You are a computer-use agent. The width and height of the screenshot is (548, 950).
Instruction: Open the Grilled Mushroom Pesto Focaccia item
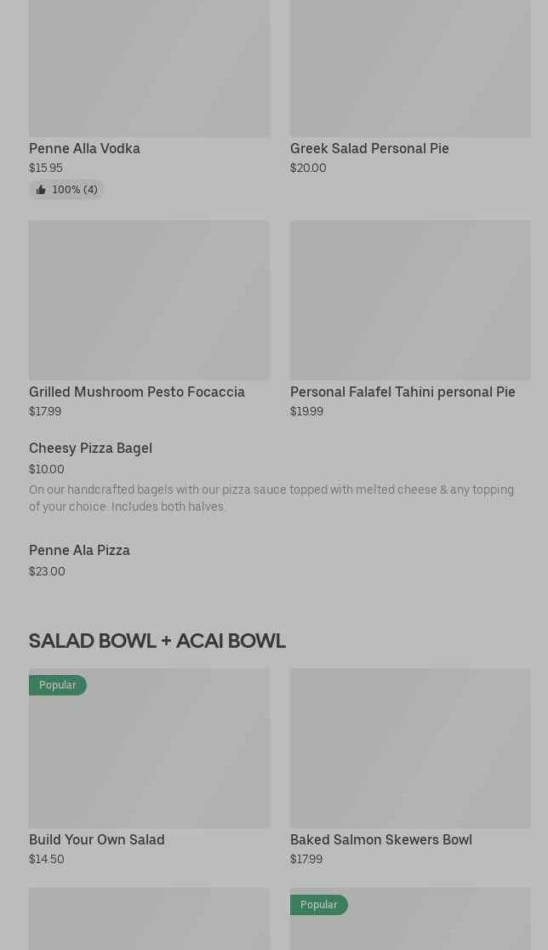pyautogui.click(x=137, y=392)
